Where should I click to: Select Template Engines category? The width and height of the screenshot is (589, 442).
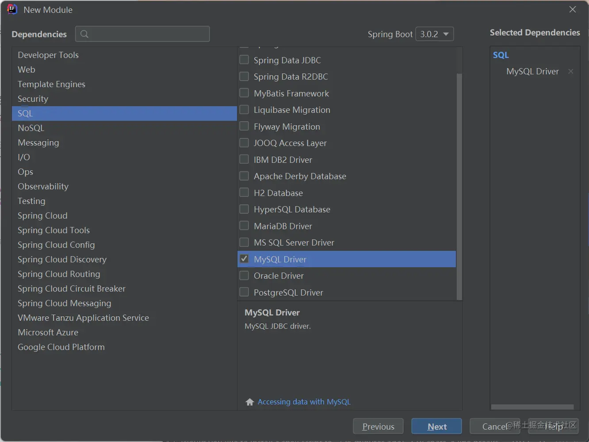point(124,84)
